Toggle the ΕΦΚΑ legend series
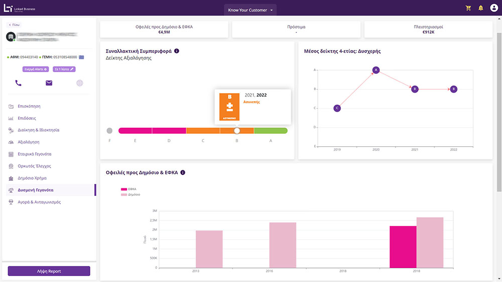This screenshot has width=502, height=282. pos(129,189)
